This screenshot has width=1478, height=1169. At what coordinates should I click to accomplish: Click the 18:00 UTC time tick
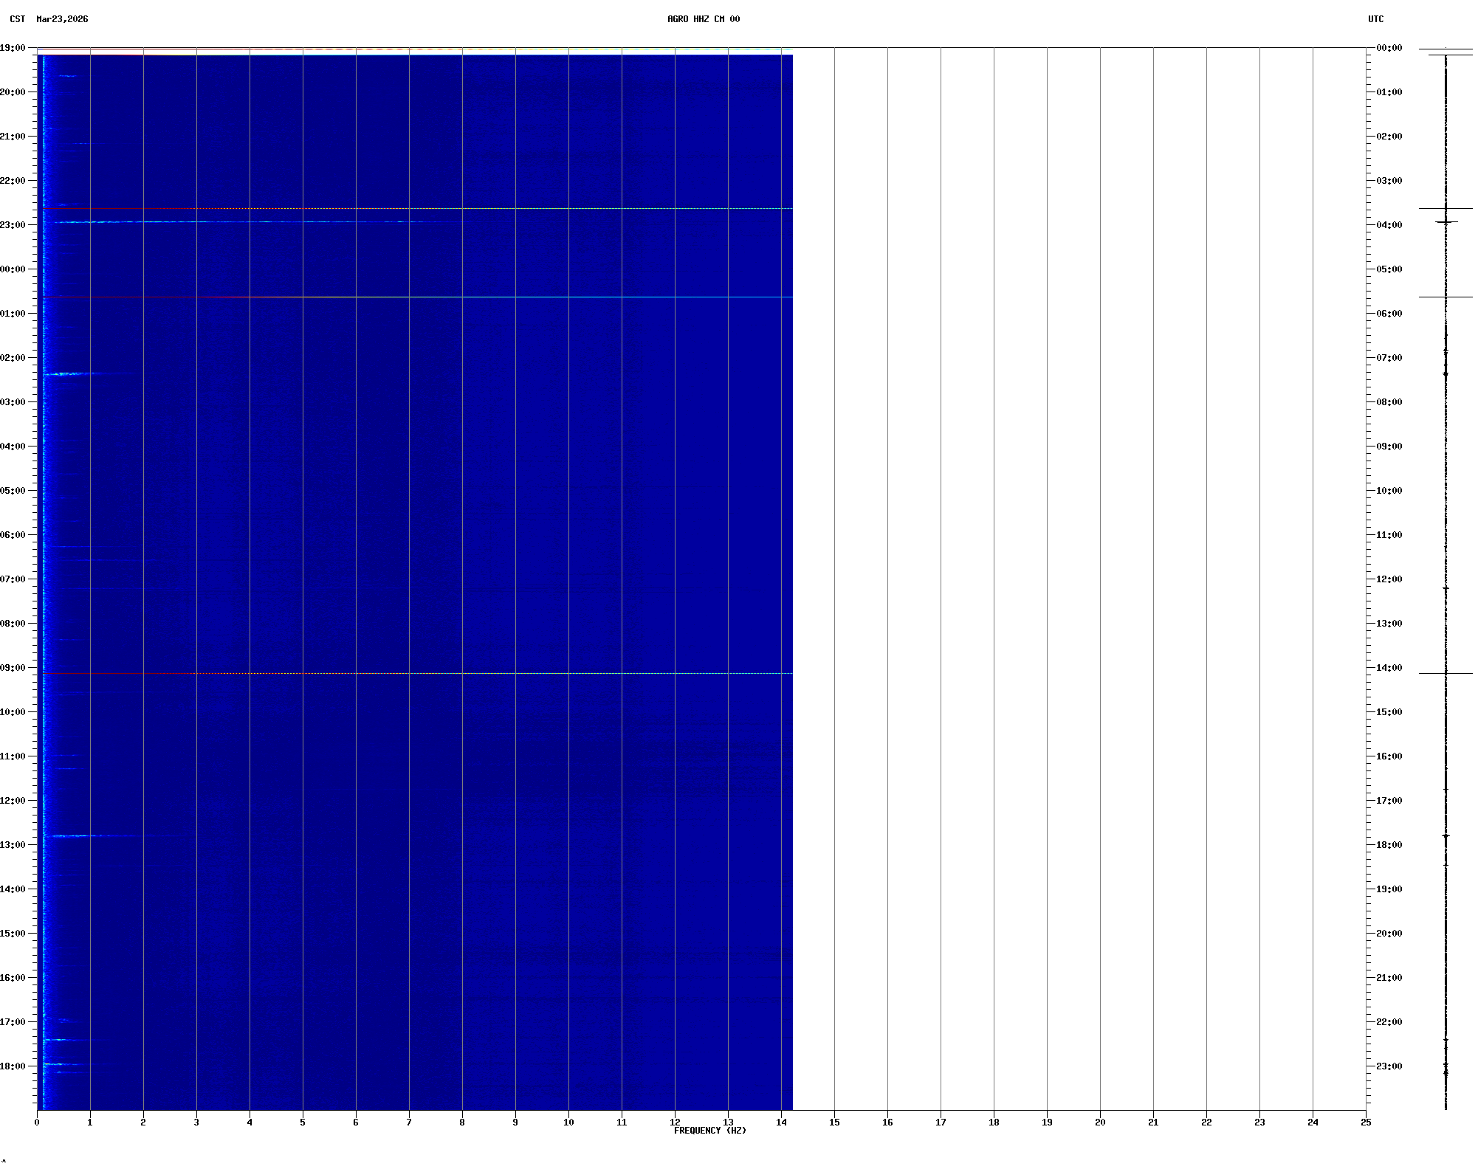[x=1389, y=845]
